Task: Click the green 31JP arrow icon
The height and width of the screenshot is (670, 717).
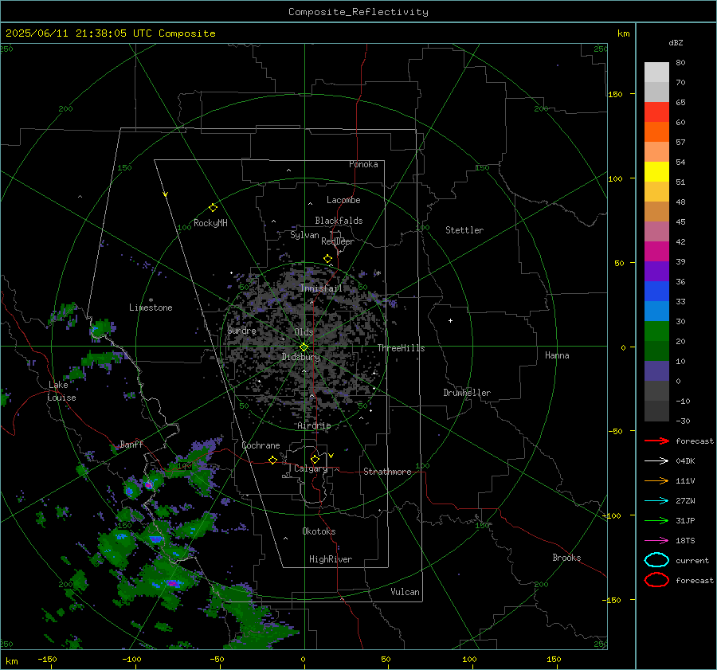Action: 656,520
